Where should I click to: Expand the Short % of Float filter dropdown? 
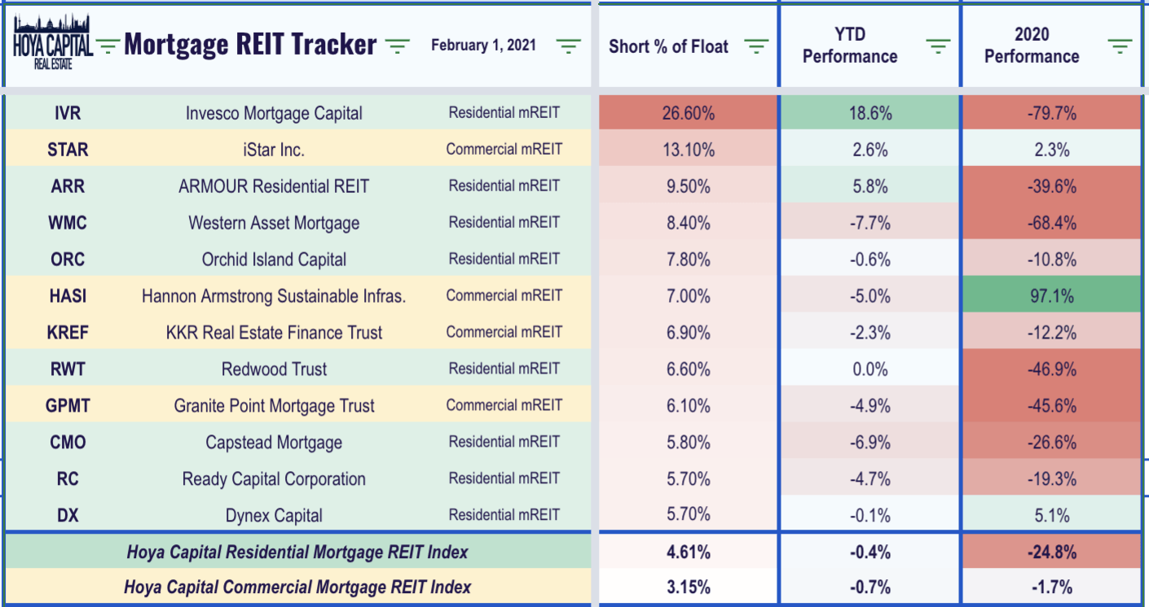(x=756, y=46)
